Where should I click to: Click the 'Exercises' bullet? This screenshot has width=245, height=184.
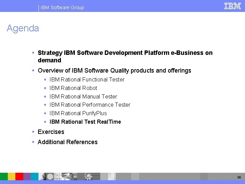[x=51, y=132]
